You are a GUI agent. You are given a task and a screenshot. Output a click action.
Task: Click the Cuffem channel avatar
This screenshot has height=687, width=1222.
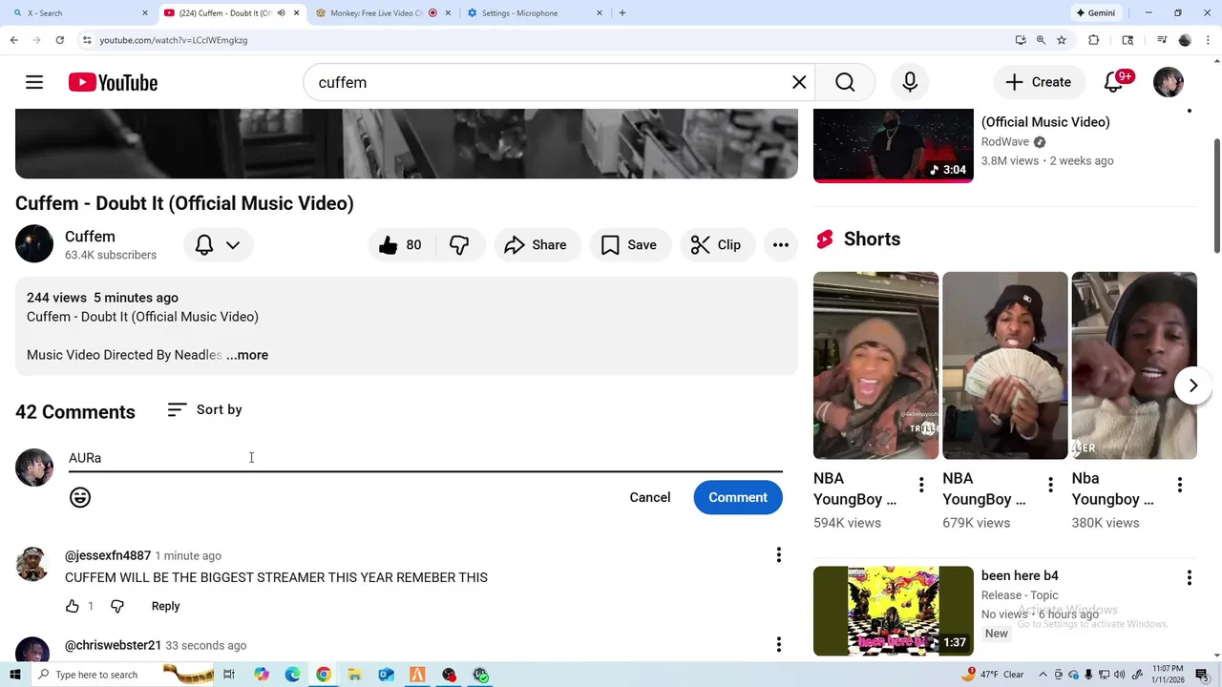[x=34, y=244]
